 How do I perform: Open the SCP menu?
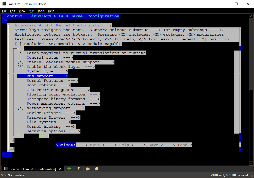click(31, 11)
